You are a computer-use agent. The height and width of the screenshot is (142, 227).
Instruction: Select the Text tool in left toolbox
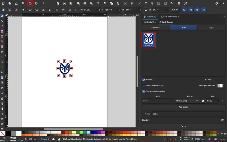click(x=2, y=72)
